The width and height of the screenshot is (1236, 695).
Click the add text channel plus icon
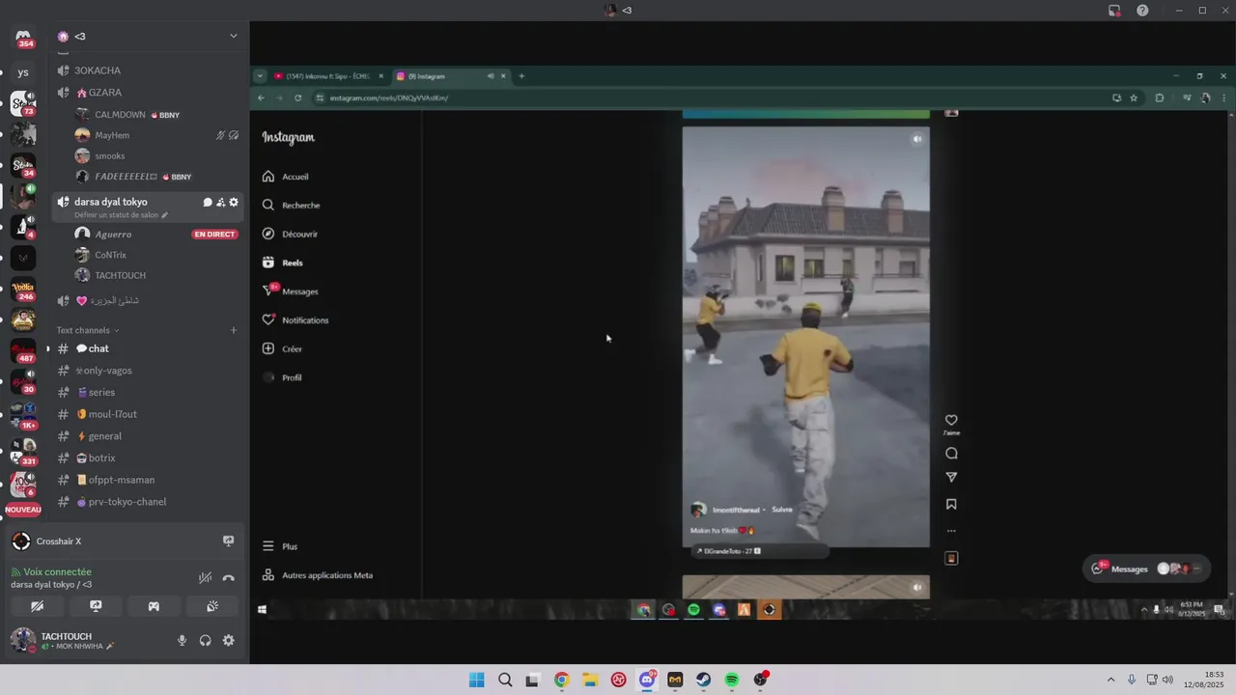[x=234, y=330]
